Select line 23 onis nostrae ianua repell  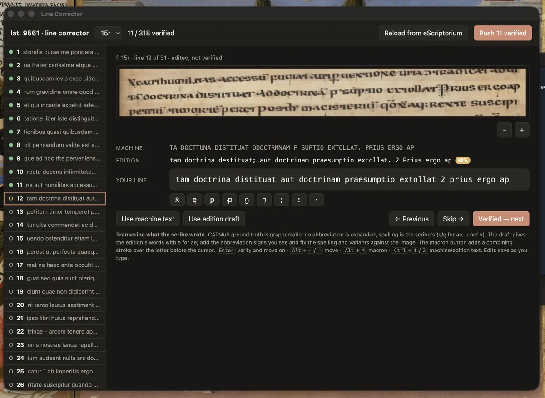[x=54, y=345]
